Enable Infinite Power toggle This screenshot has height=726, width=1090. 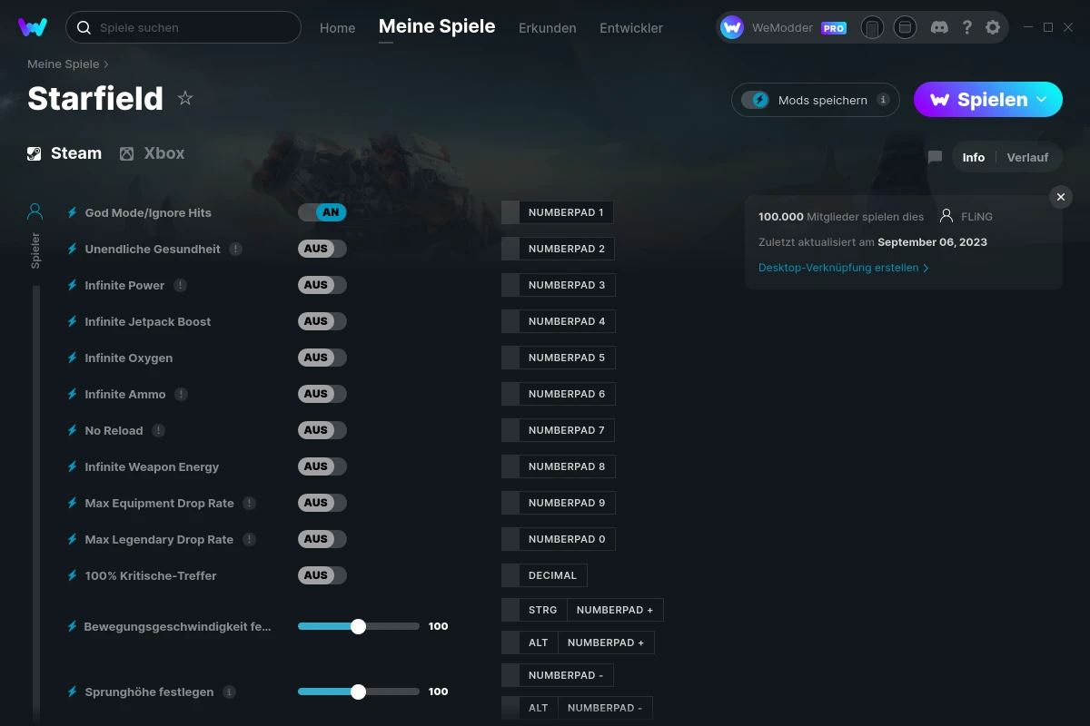pos(322,285)
